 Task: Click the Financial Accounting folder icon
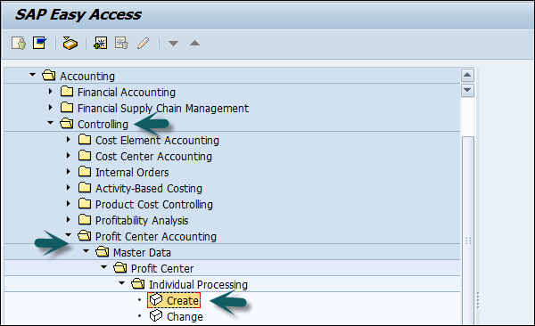[x=67, y=92]
